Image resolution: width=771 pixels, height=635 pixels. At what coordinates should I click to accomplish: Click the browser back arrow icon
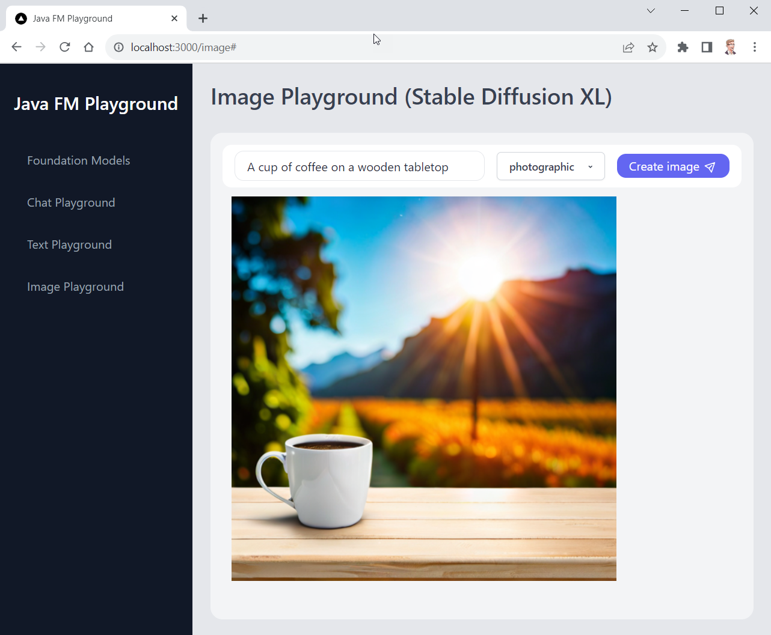point(16,47)
